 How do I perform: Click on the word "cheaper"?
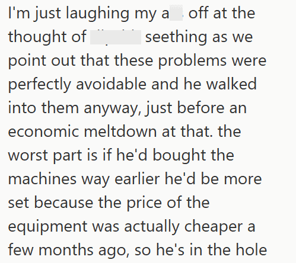tap(214, 227)
